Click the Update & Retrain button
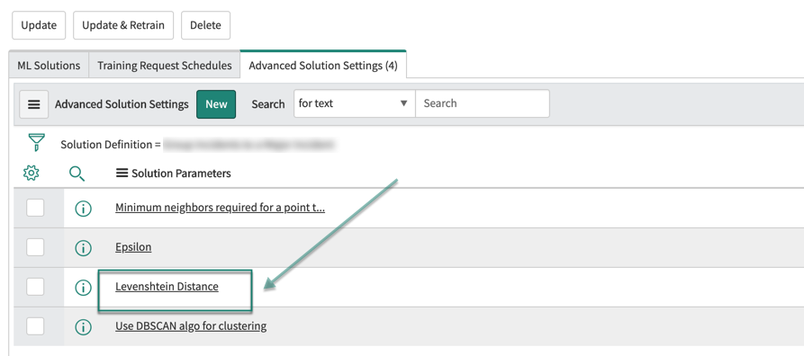Image resolution: width=804 pixels, height=356 pixels. coord(123,25)
